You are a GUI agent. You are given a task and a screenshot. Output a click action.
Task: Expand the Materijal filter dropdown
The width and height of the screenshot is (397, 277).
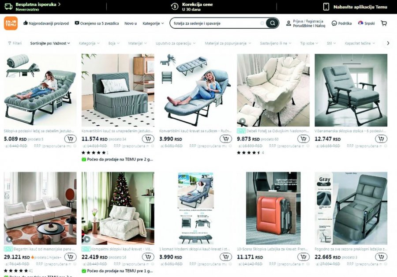pyautogui.click(x=138, y=43)
